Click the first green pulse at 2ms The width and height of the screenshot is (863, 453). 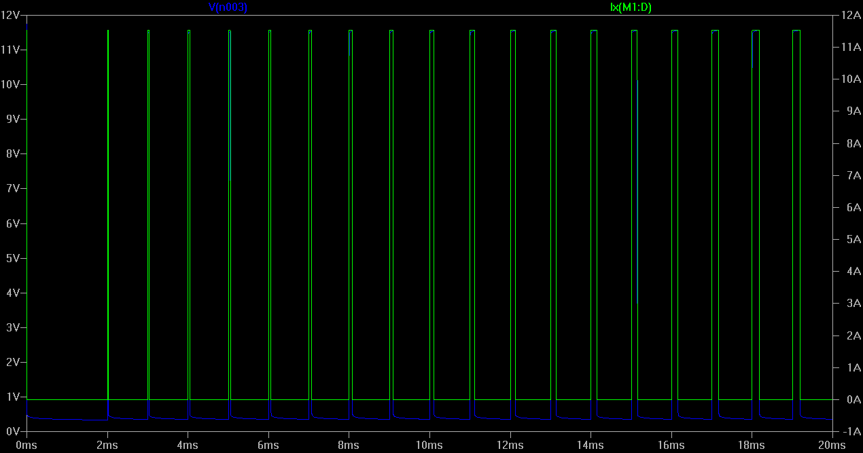(108, 204)
